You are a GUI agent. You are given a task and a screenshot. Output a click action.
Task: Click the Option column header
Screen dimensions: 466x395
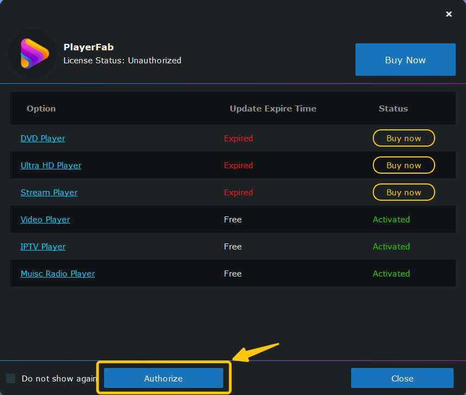(41, 109)
